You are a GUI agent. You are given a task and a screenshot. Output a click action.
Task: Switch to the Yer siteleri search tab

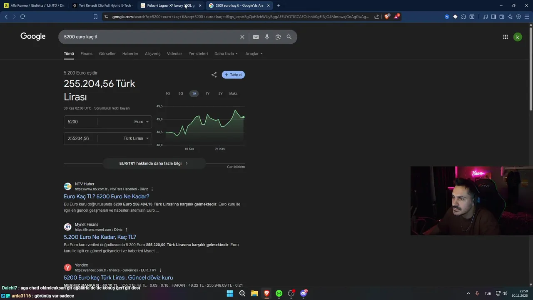pyautogui.click(x=198, y=54)
